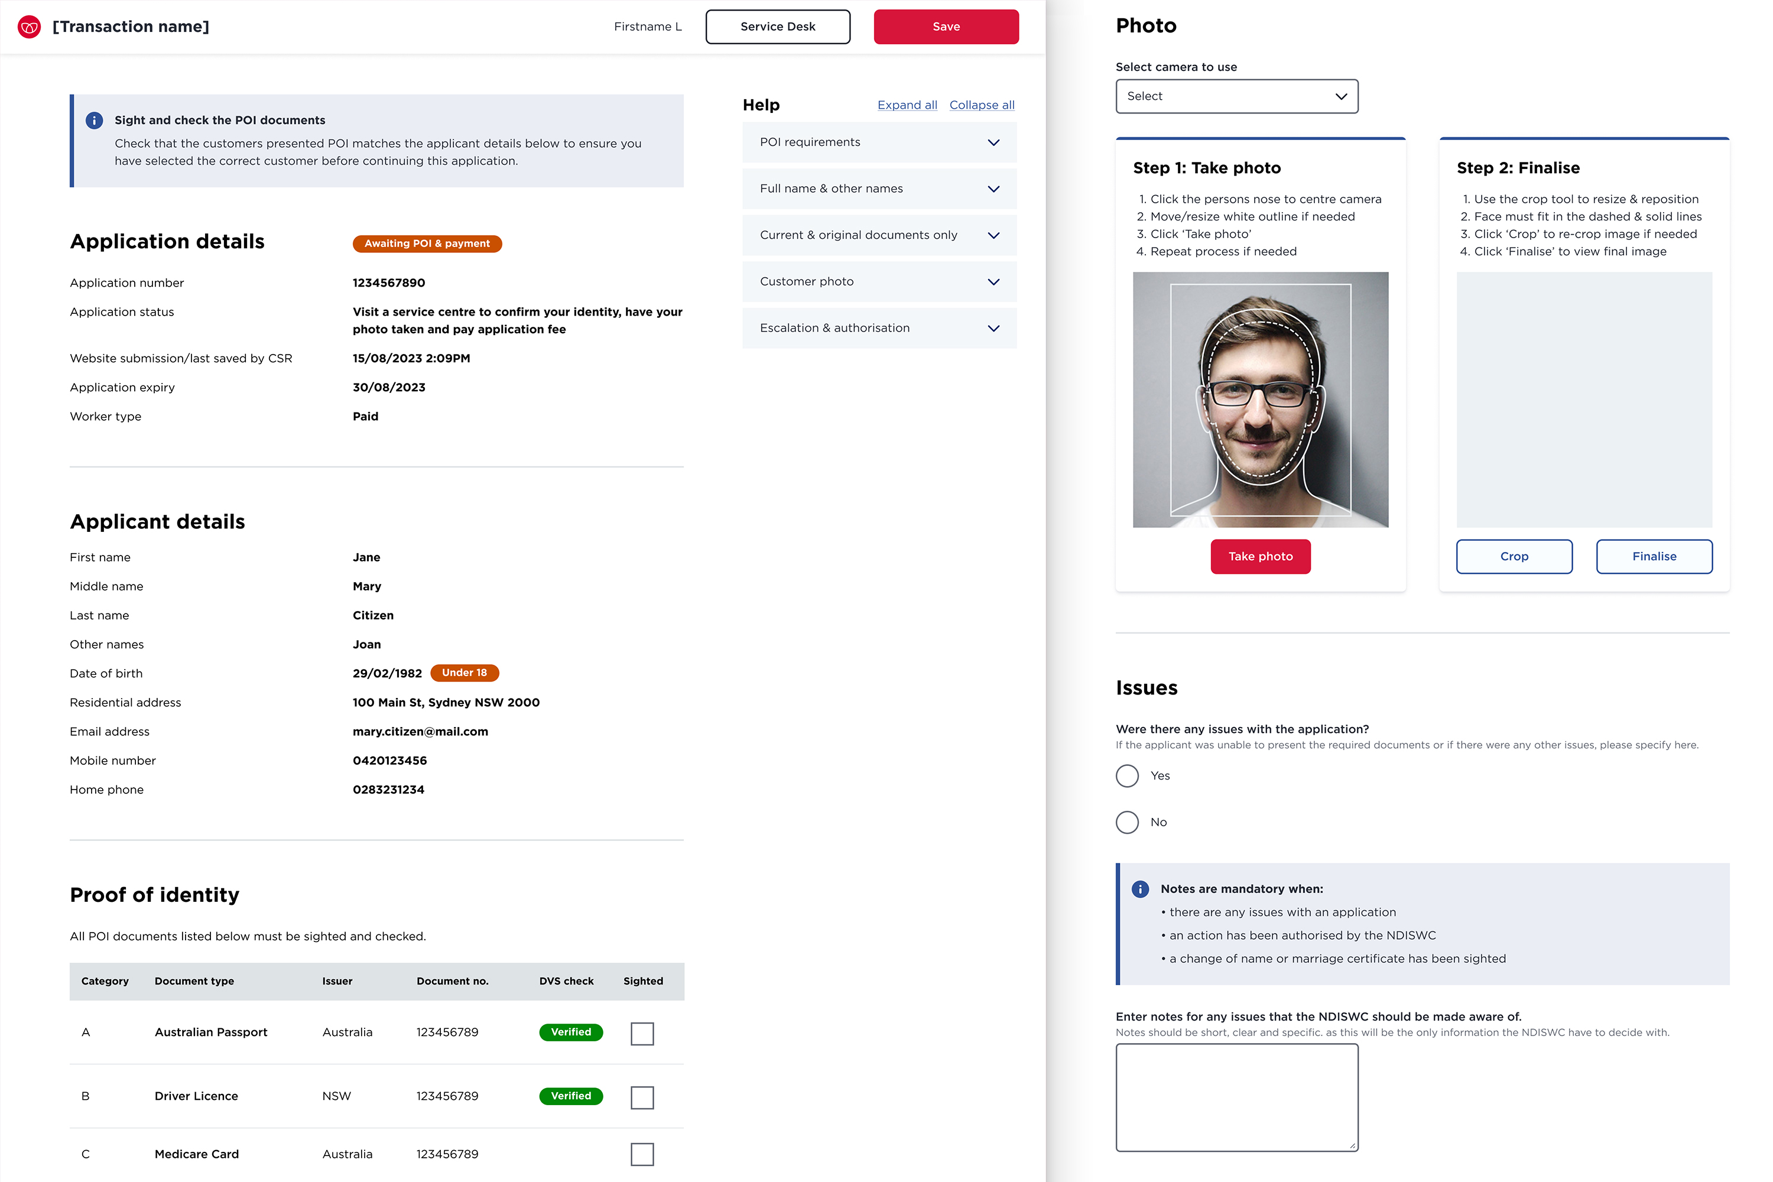This screenshot has height=1182, width=1773.
Task: Expand Escalation & authorisation help section
Action: point(880,329)
